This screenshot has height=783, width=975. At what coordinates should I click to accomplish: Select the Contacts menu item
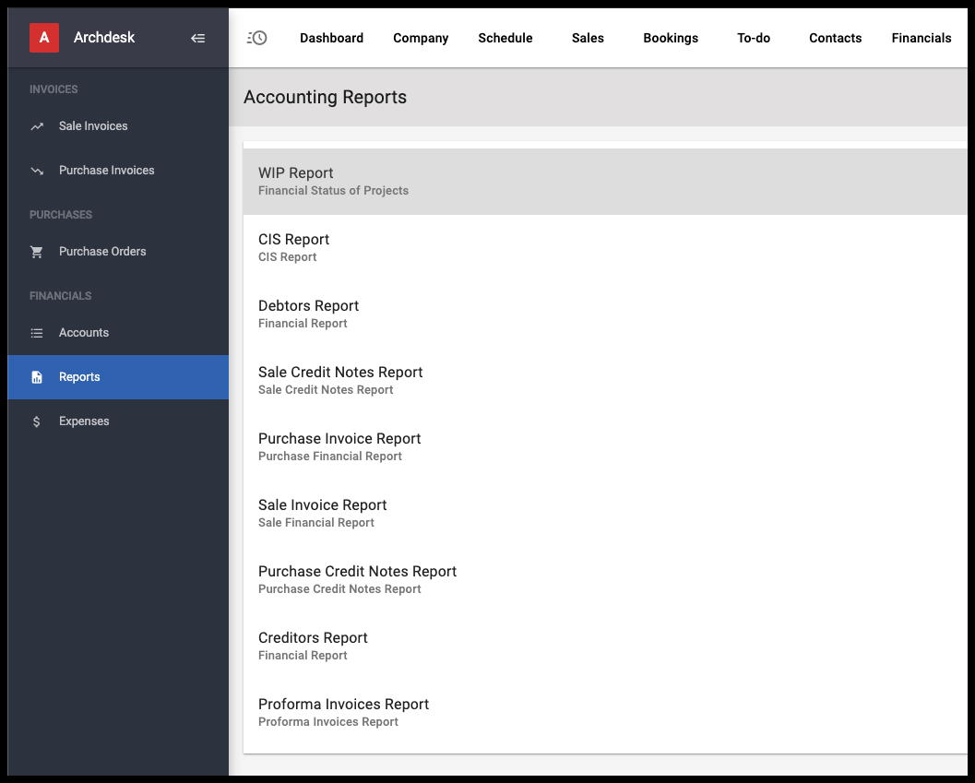pos(835,38)
